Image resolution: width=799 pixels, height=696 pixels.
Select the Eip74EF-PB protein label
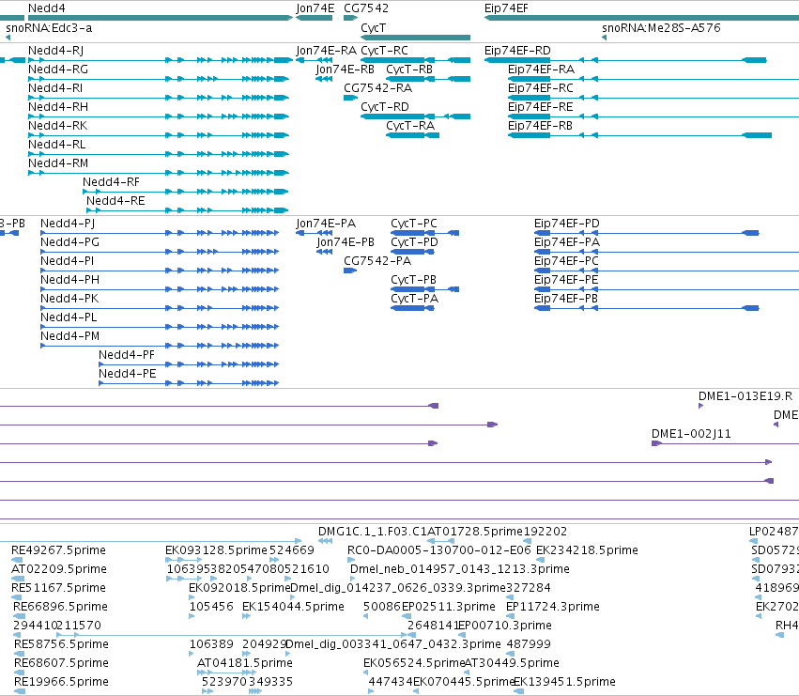coord(565,299)
